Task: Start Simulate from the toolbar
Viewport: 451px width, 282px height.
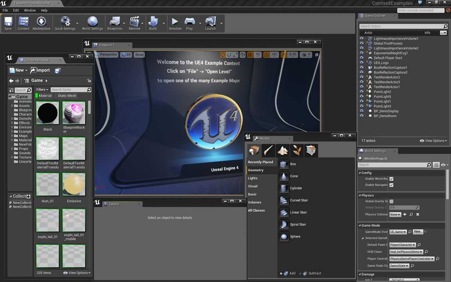Action: pyautogui.click(x=175, y=23)
